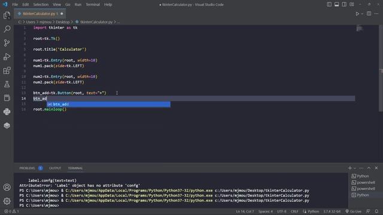The image size is (383, 215).
Task: Switch to the Problems panel tab
Action: (27, 168)
